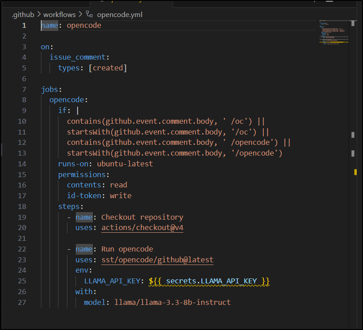Click the 'on' key
Viewport: 363px width, 330px height.
click(45, 47)
